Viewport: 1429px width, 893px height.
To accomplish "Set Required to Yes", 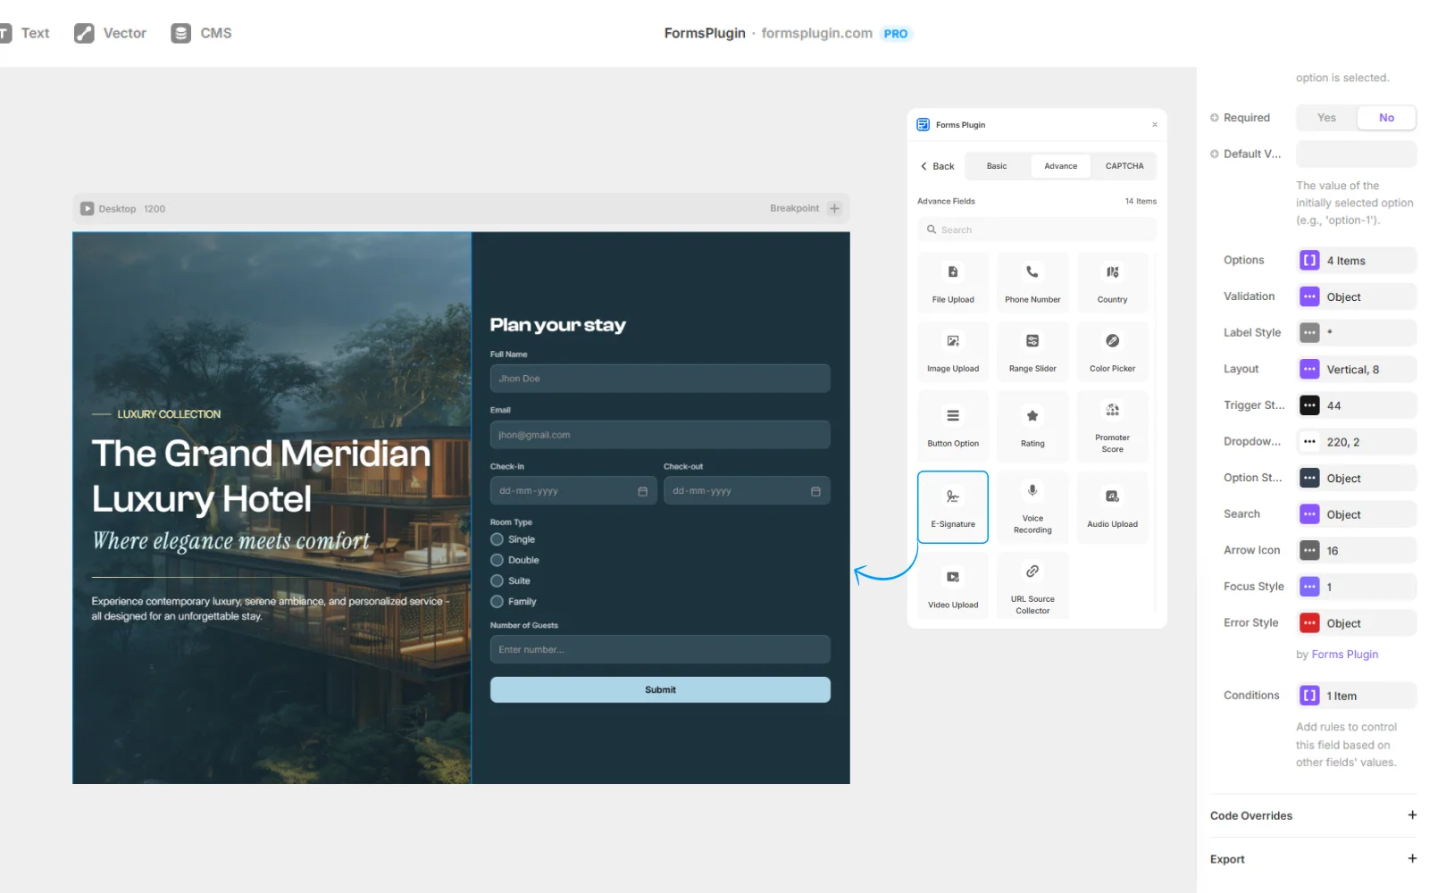I will pyautogui.click(x=1325, y=117).
